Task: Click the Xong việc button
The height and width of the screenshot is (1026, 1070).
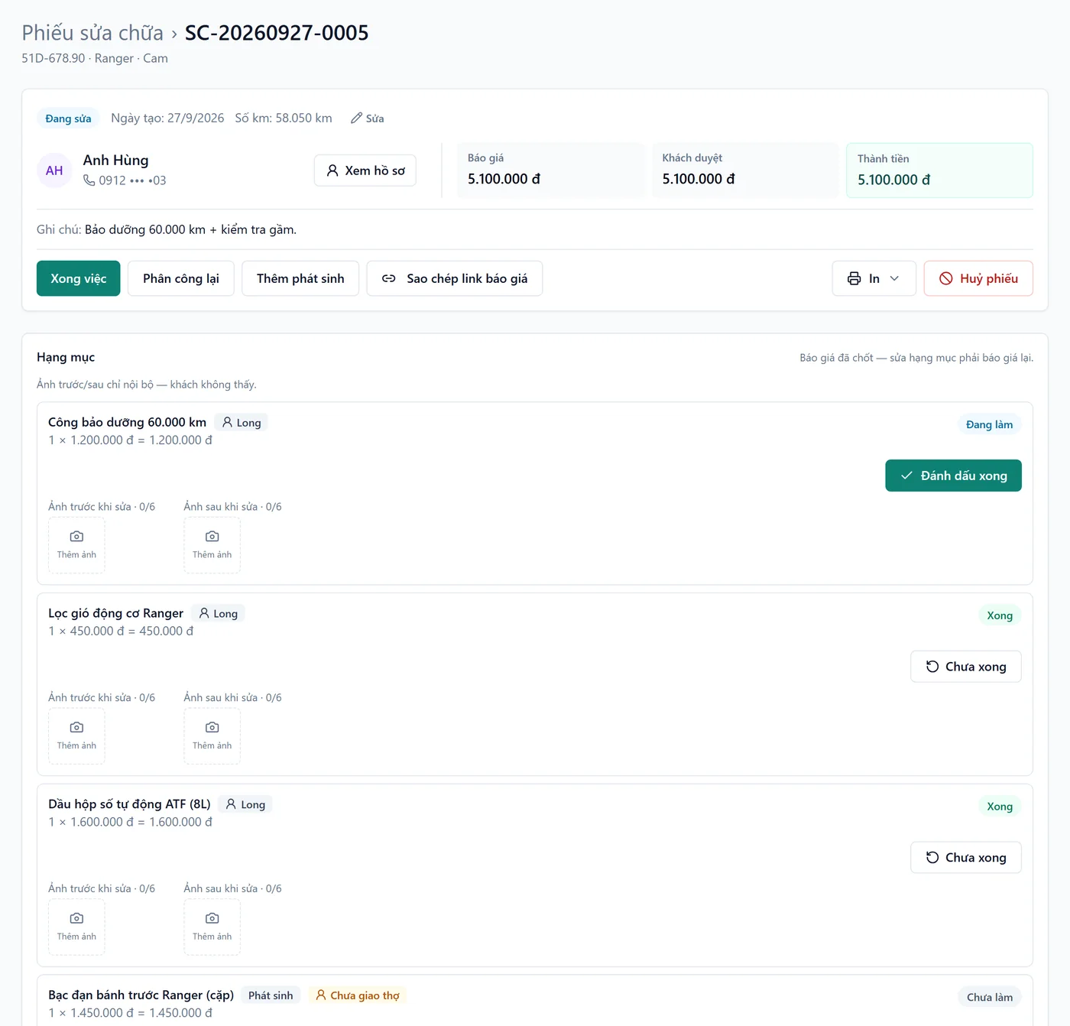Action: coord(79,278)
